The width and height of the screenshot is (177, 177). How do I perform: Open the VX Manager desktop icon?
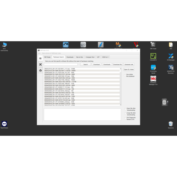171,56
